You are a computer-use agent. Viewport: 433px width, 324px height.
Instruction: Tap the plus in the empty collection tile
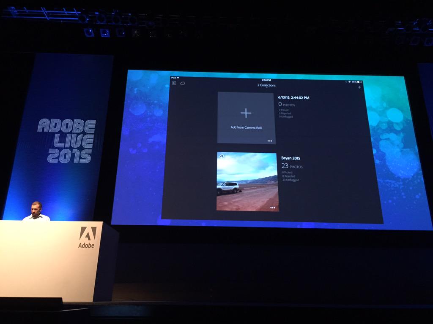[x=246, y=113]
